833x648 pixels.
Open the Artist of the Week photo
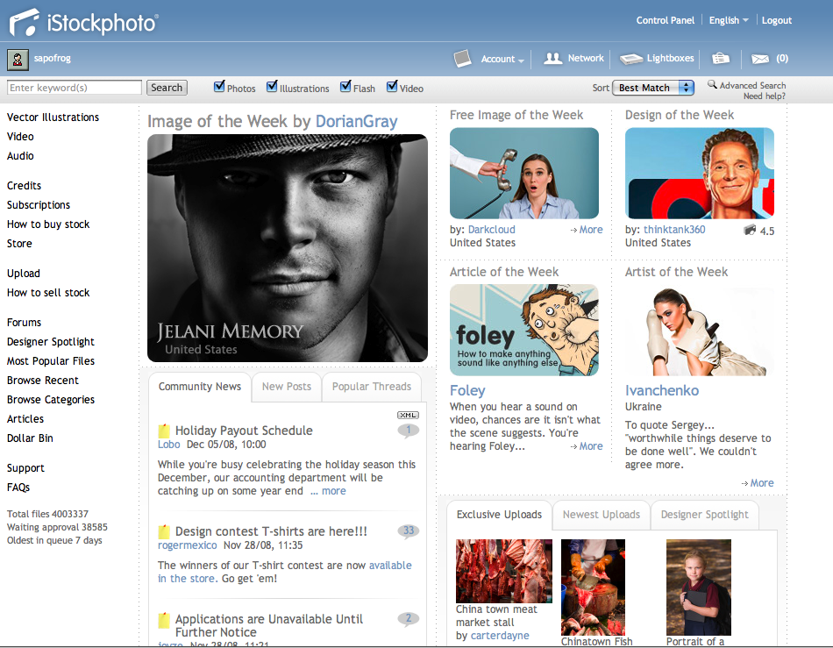700,330
